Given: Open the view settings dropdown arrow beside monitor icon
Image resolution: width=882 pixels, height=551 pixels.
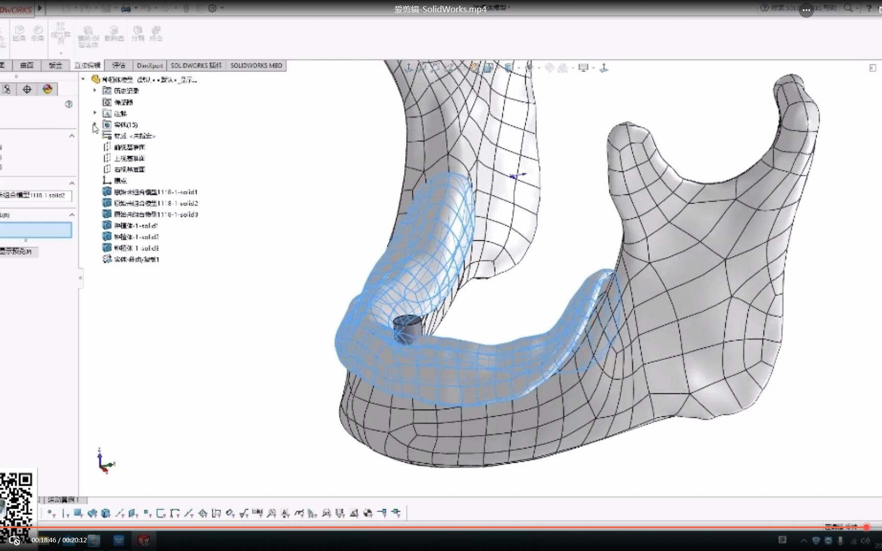Looking at the screenshot, I should click(593, 68).
